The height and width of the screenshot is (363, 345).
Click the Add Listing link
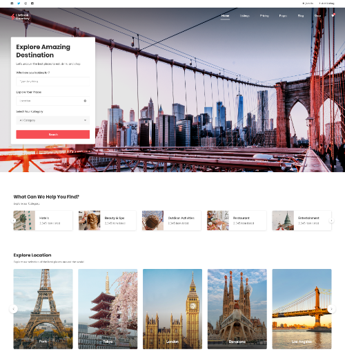point(326,3)
